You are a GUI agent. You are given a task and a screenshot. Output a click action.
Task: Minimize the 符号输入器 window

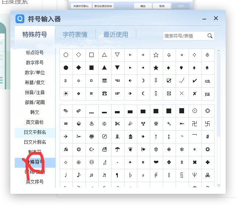(x=204, y=19)
